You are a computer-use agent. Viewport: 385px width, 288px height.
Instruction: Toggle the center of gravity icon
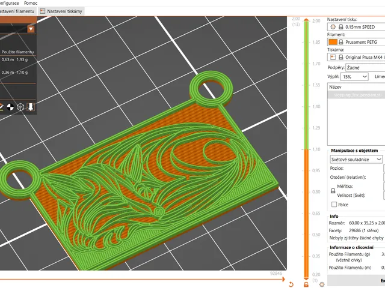(x=10, y=107)
